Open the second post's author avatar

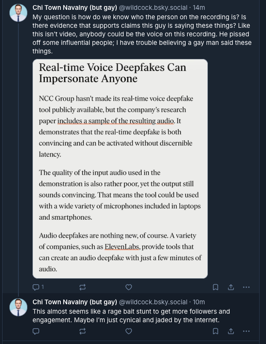tap(18, 307)
